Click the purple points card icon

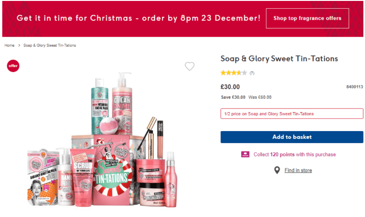(245, 154)
